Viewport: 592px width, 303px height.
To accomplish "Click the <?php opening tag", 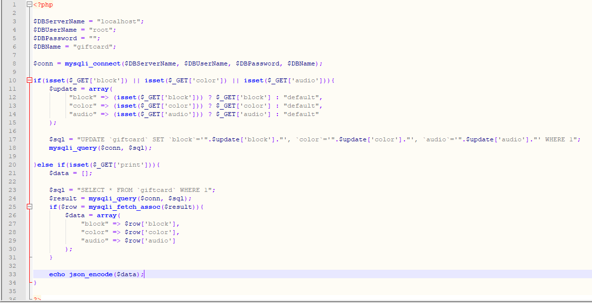I will click(43, 4).
